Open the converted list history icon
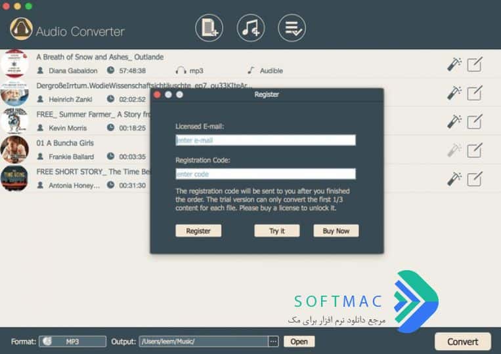Viewport: 501px width, 354px height. (x=292, y=28)
